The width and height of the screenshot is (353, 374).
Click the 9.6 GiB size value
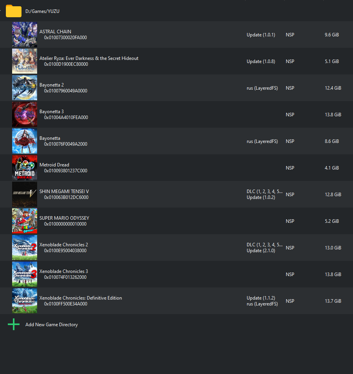[x=332, y=35]
